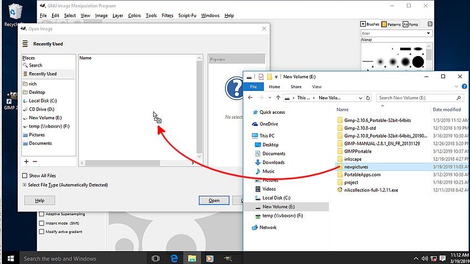Launch Microsoft Edge from the taskbar
The height and width of the screenshot is (264, 470).
click(174, 258)
